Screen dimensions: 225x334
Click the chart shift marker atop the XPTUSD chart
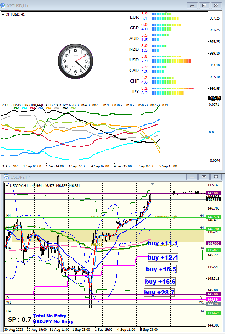pos(166,13)
